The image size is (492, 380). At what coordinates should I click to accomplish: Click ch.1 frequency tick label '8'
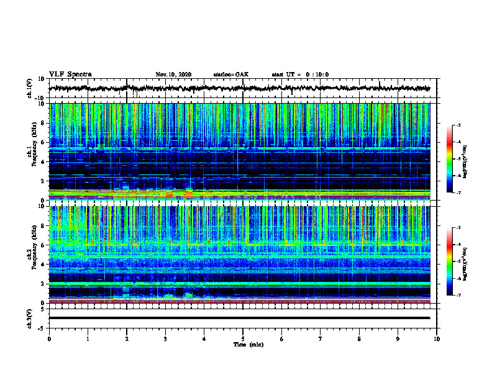[43, 123]
